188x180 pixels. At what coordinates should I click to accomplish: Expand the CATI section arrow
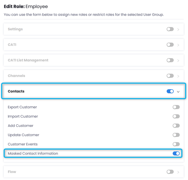click(x=178, y=45)
